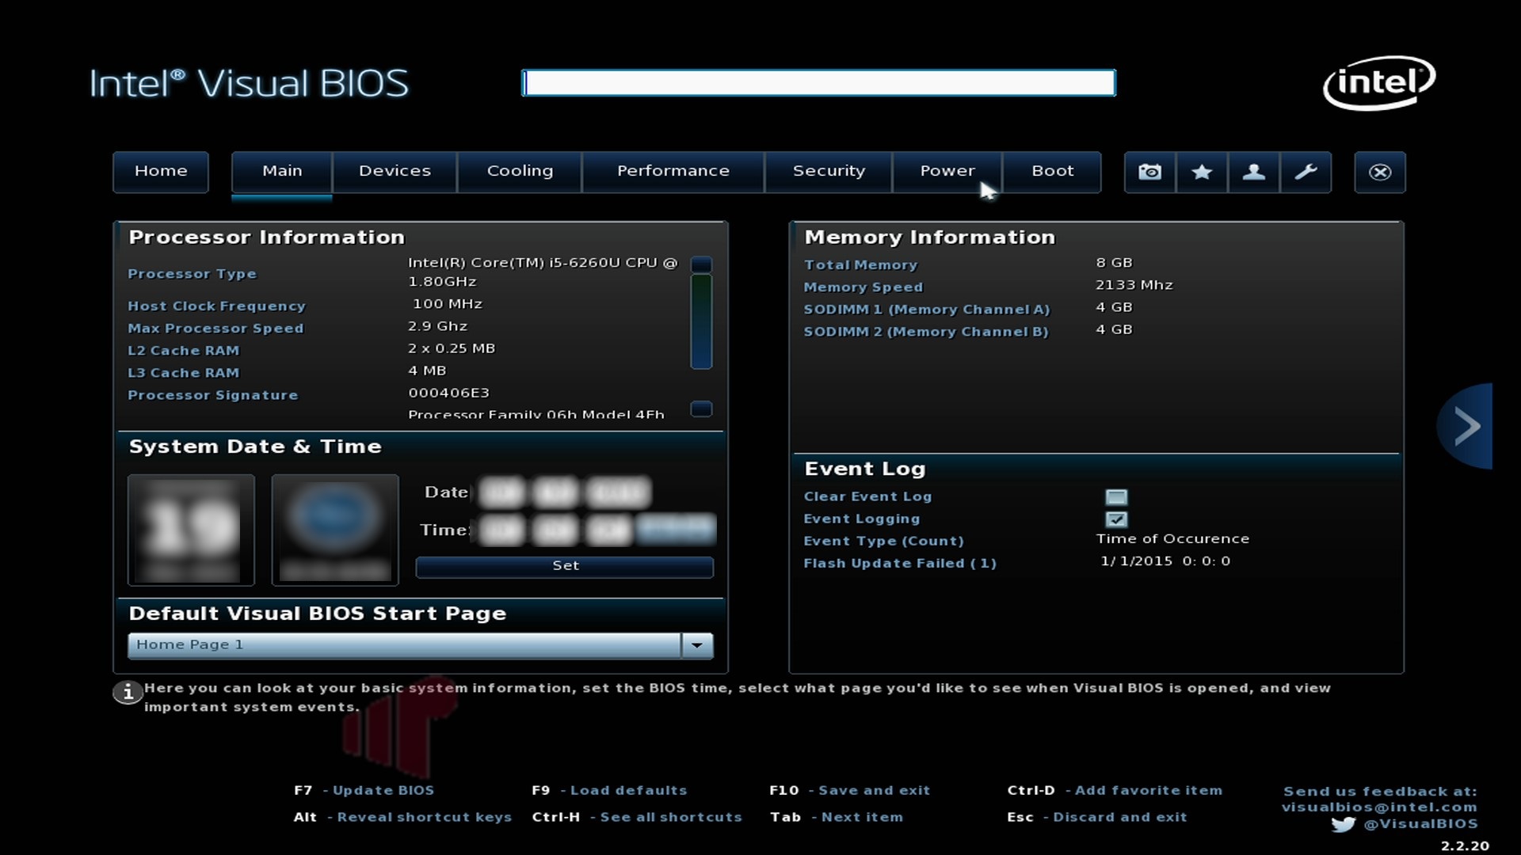The height and width of the screenshot is (855, 1521).
Task: Select the Performance tab
Action: pos(673,172)
